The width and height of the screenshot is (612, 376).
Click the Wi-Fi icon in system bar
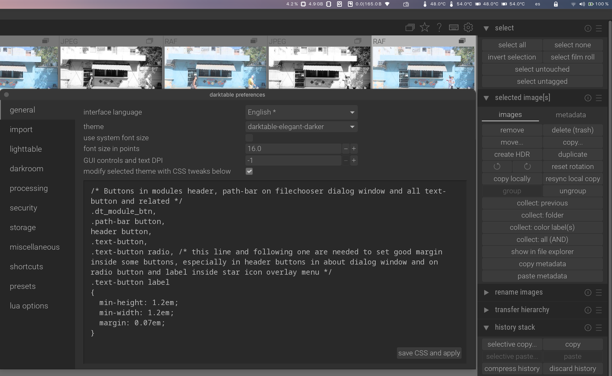pos(573,4)
